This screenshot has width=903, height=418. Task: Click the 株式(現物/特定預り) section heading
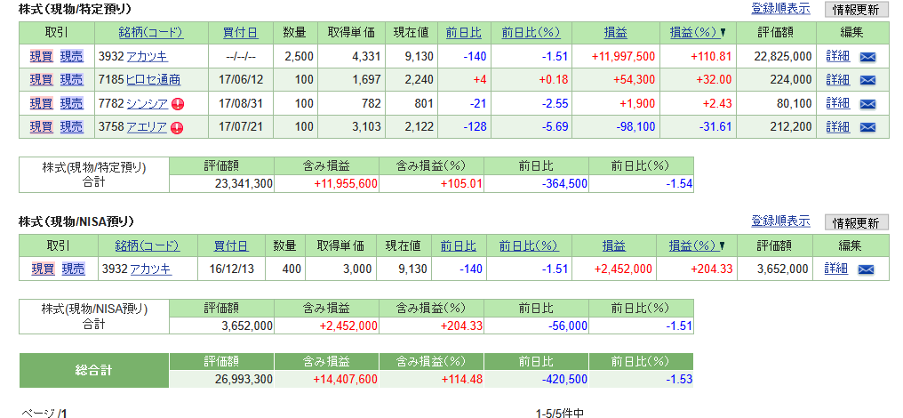75,9
